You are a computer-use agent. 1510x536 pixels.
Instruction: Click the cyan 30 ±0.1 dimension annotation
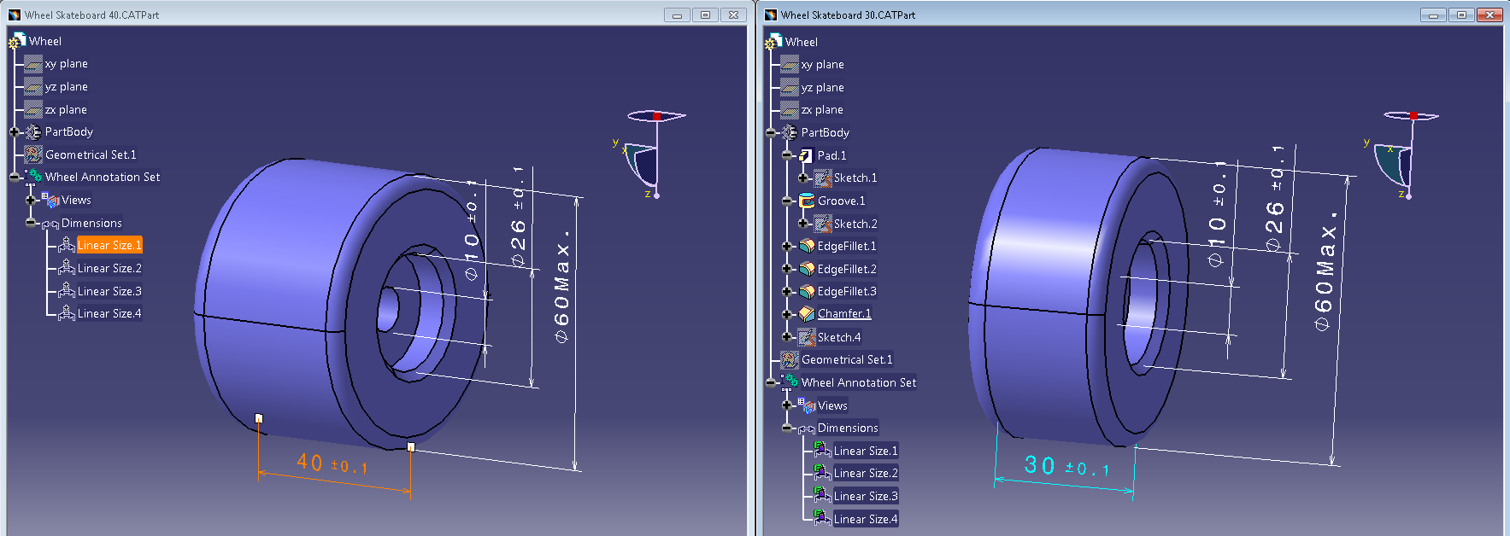click(1066, 466)
